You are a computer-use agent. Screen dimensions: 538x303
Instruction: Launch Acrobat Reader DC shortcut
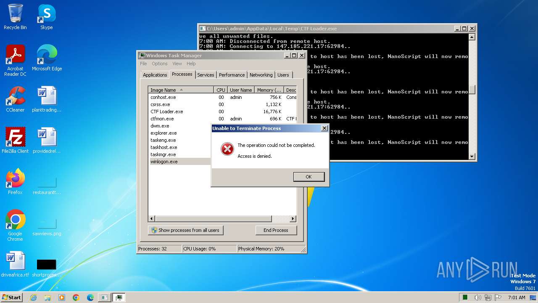pyautogui.click(x=15, y=60)
